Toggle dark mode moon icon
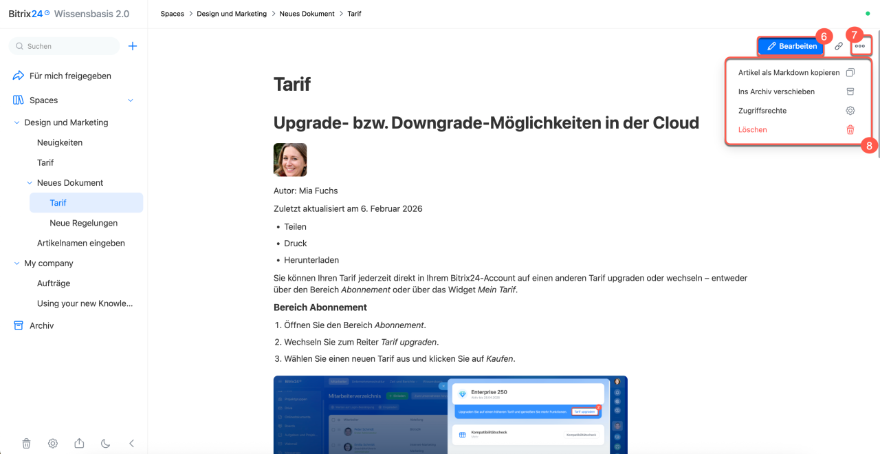880x454 pixels. [106, 444]
